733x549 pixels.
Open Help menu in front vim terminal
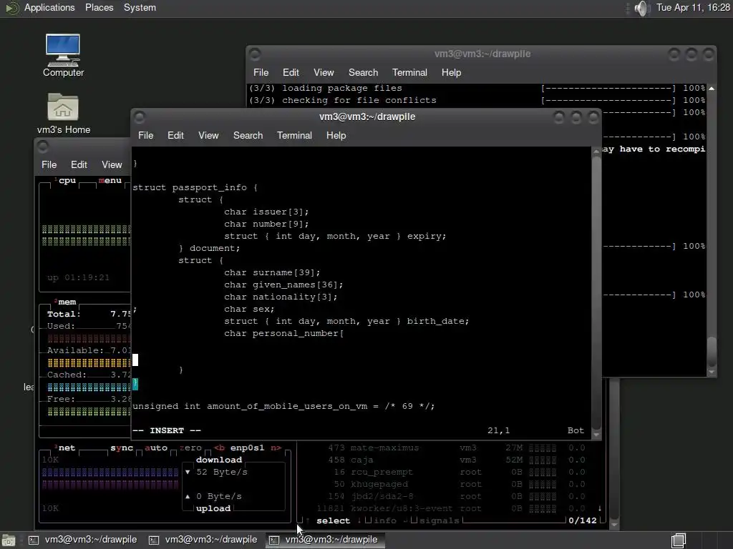point(336,135)
